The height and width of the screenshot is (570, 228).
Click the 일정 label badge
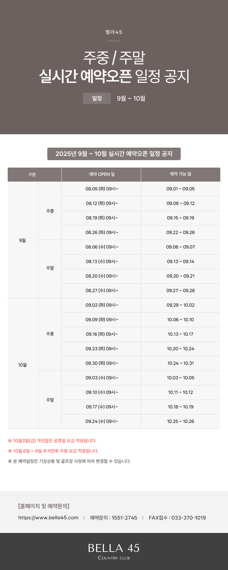[x=97, y=98]
